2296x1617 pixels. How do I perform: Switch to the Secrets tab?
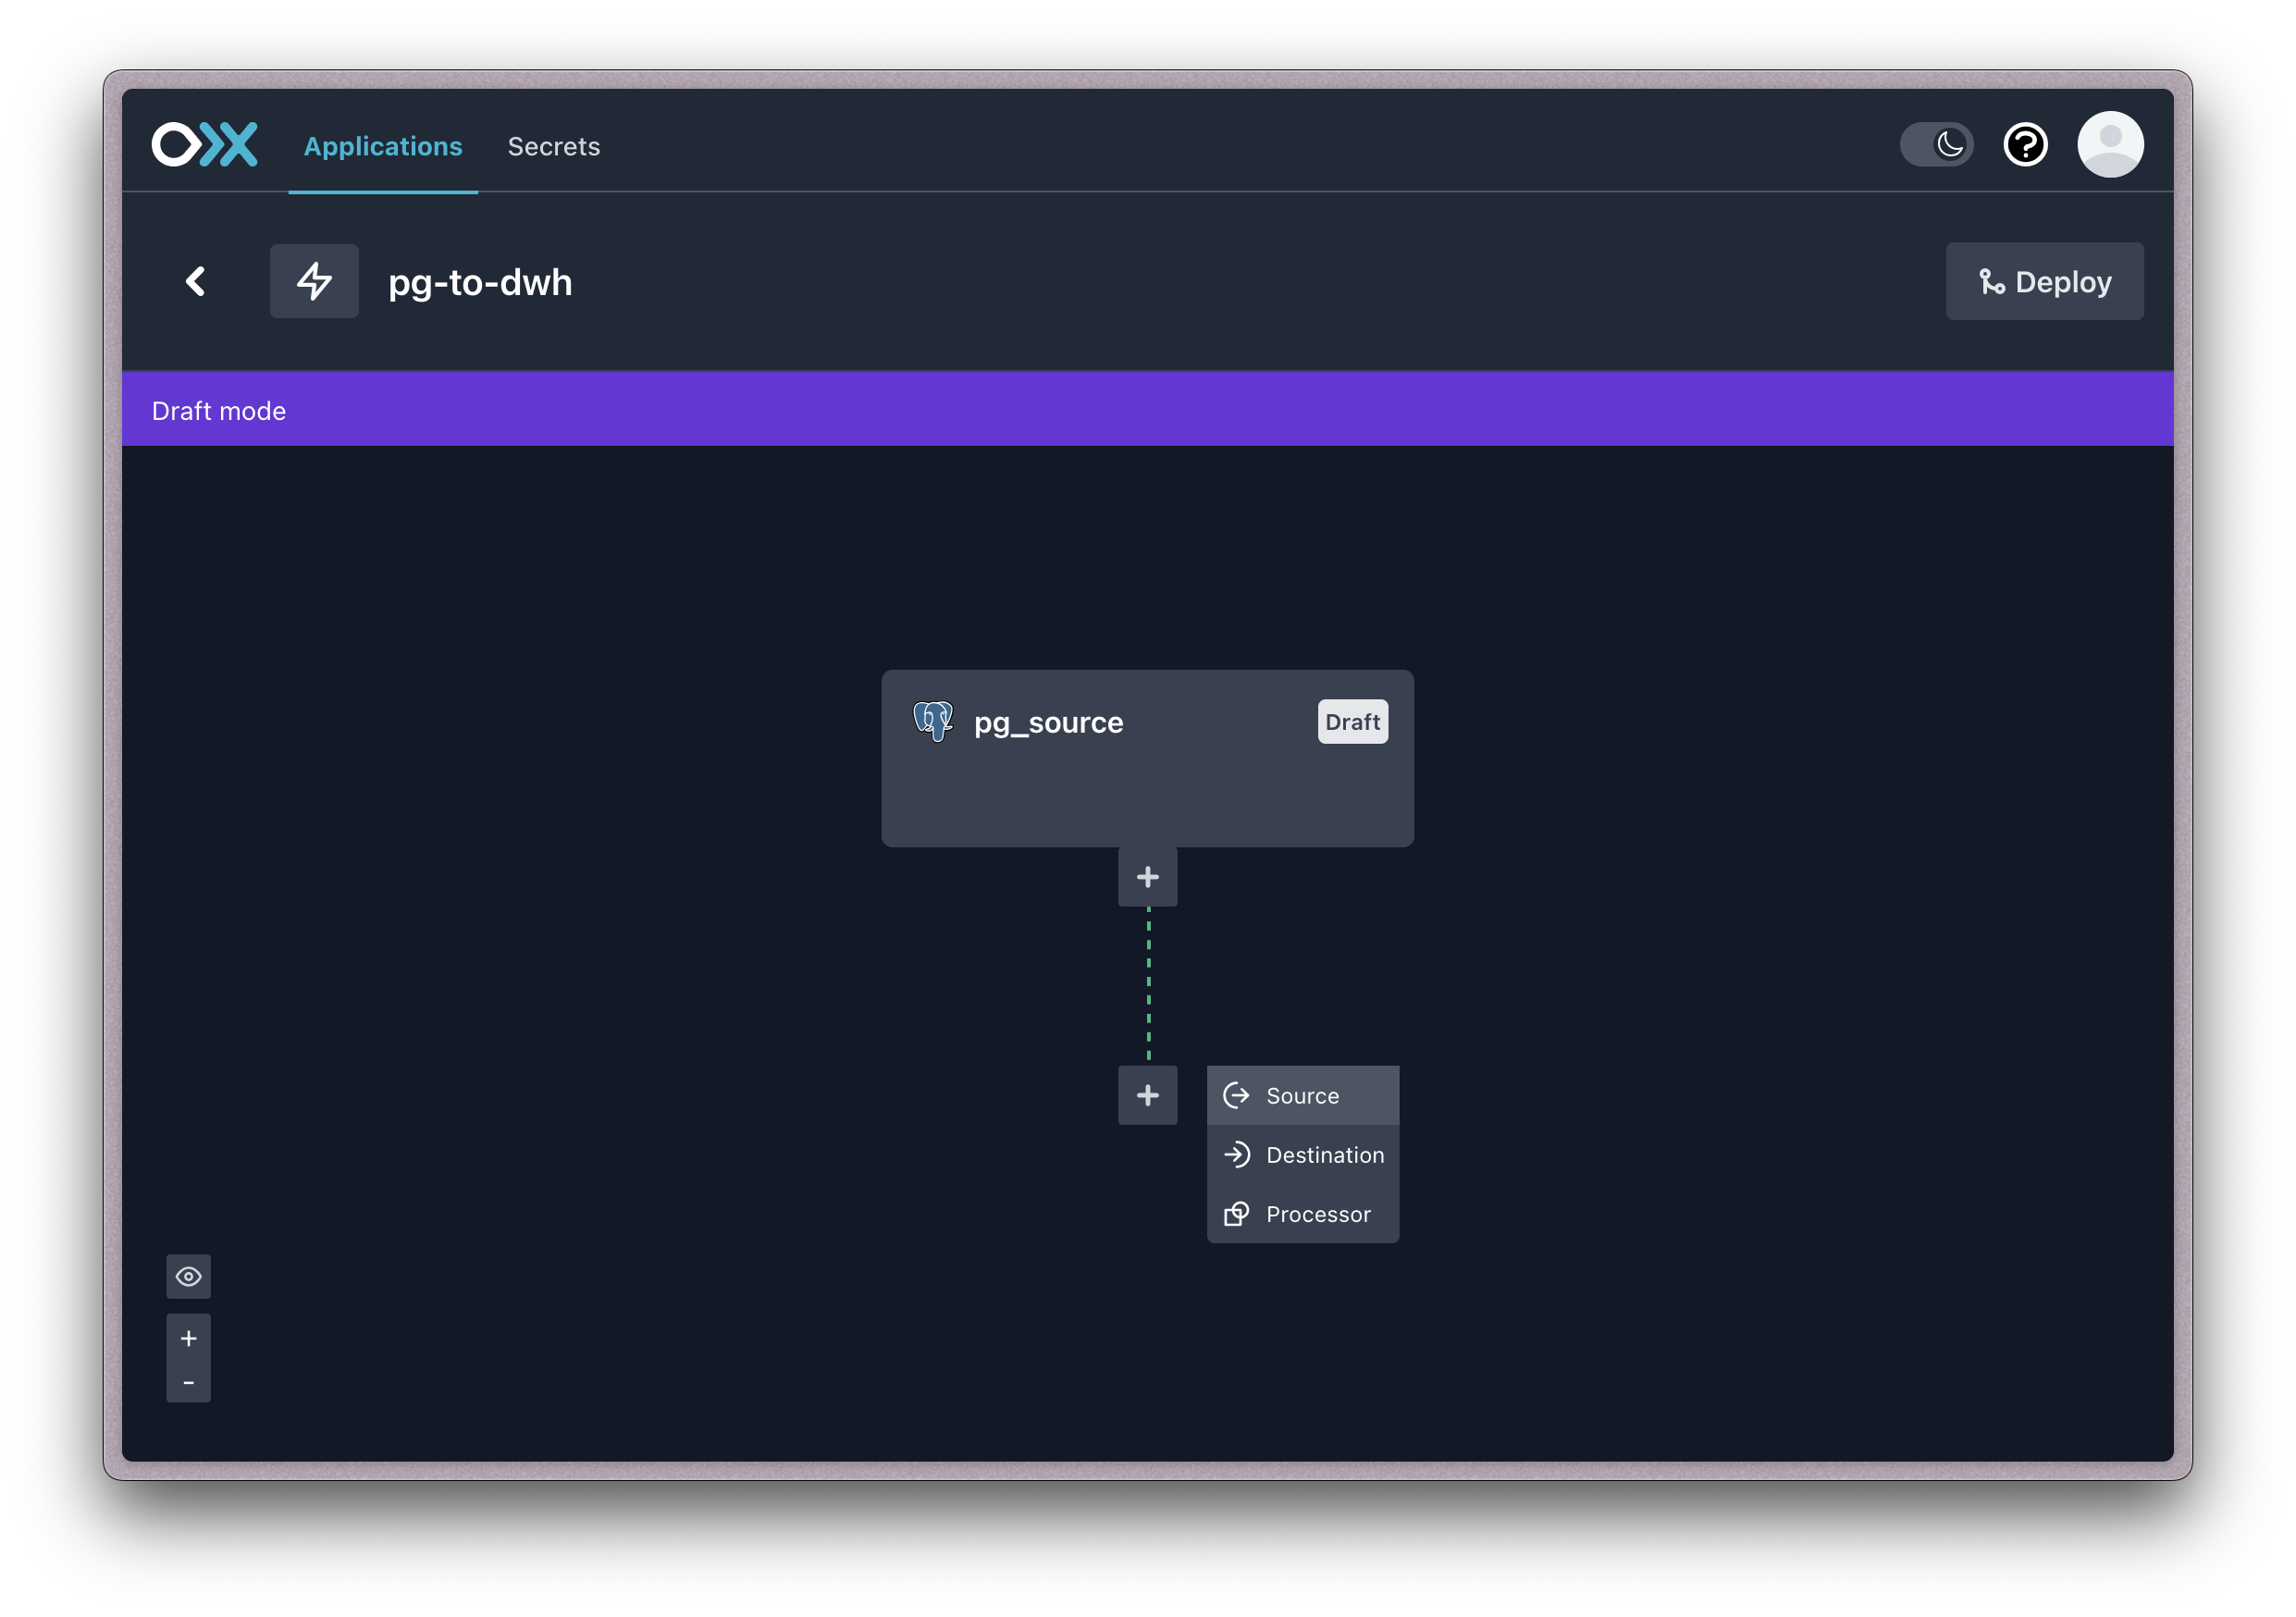pos(553,147)
